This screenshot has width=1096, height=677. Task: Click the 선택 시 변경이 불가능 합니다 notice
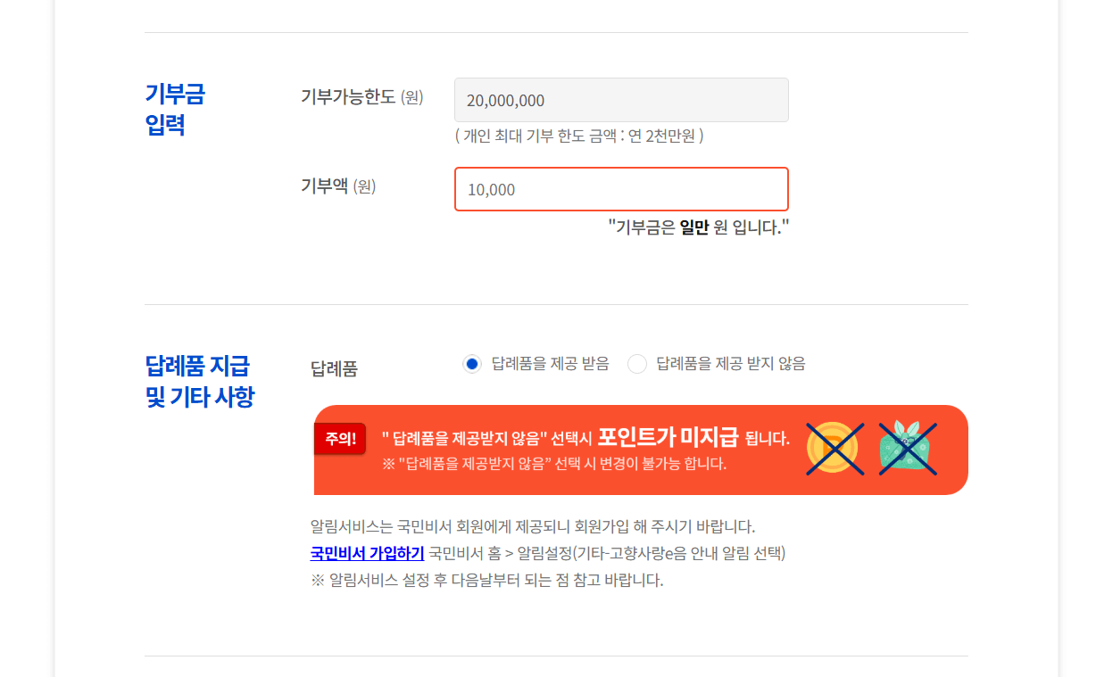tap(554, 464)
